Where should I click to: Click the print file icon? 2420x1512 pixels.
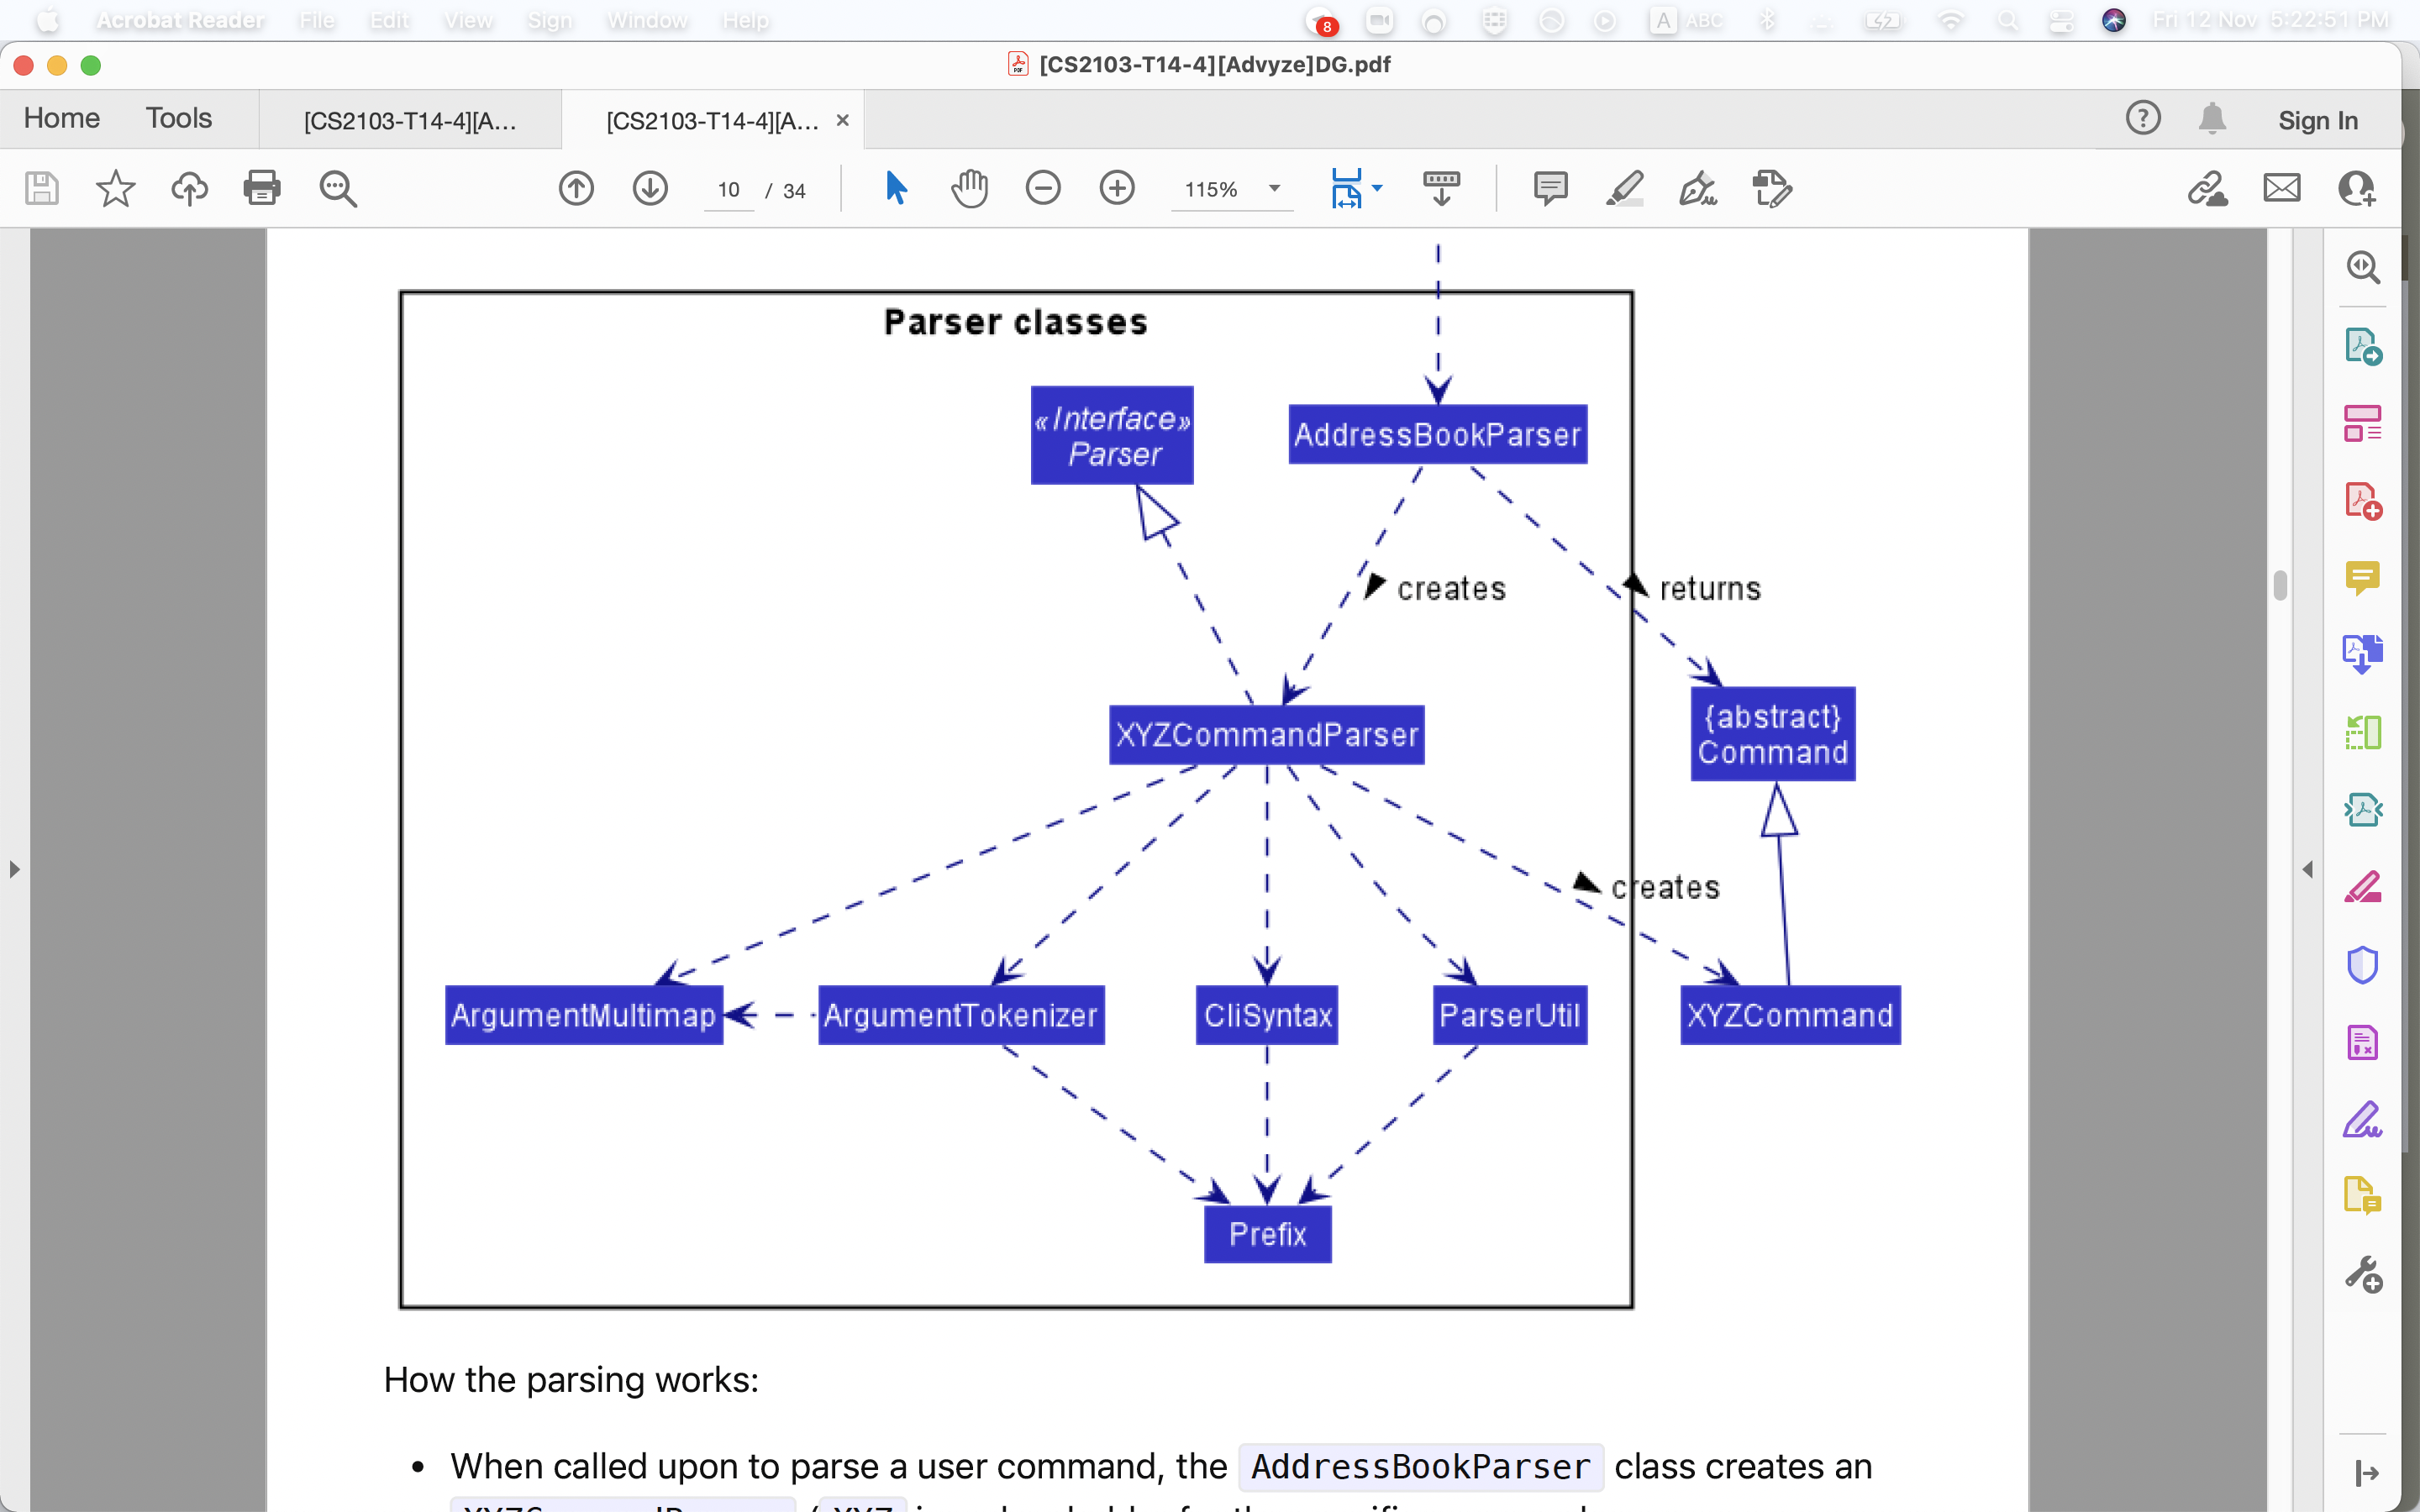point(262,188)
